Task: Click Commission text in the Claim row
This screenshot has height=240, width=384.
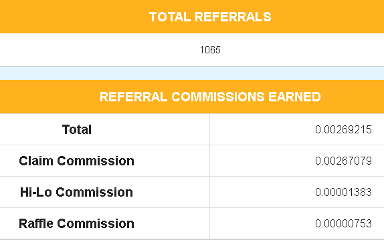Action: 96,161
